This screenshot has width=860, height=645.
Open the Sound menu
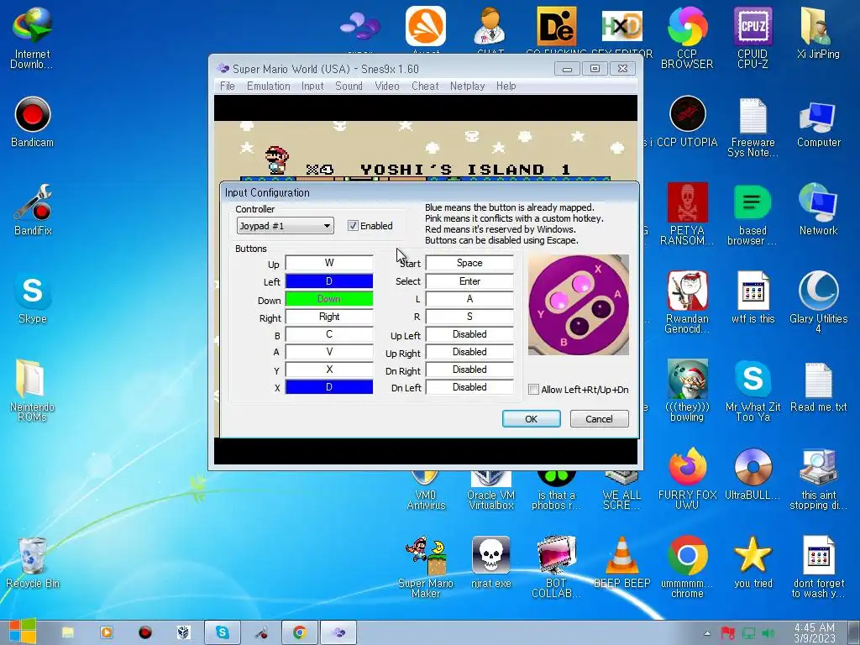[x=349, y=87]
